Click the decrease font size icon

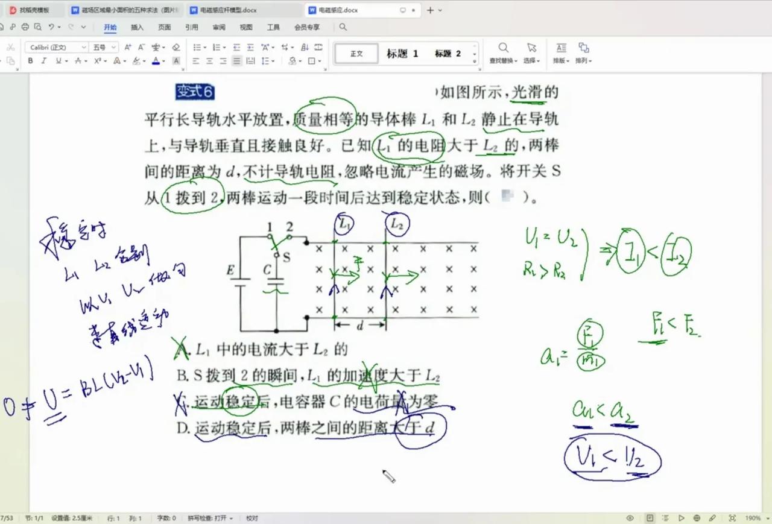click(x=142, y=47)
